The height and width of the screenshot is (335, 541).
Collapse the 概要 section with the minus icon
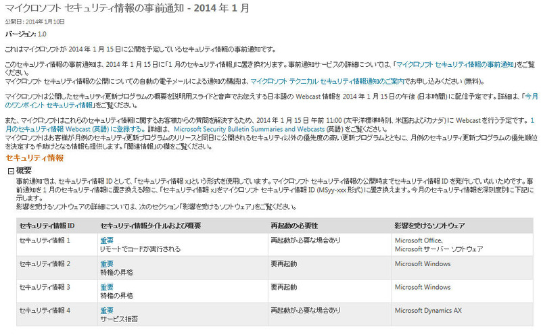click(11, 171)
